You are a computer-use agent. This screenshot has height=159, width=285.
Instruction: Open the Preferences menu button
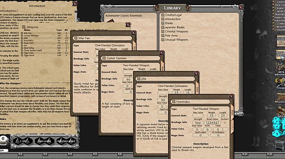(279, 14)
